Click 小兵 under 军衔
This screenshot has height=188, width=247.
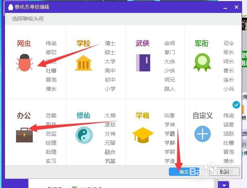(x=229, y=89)
